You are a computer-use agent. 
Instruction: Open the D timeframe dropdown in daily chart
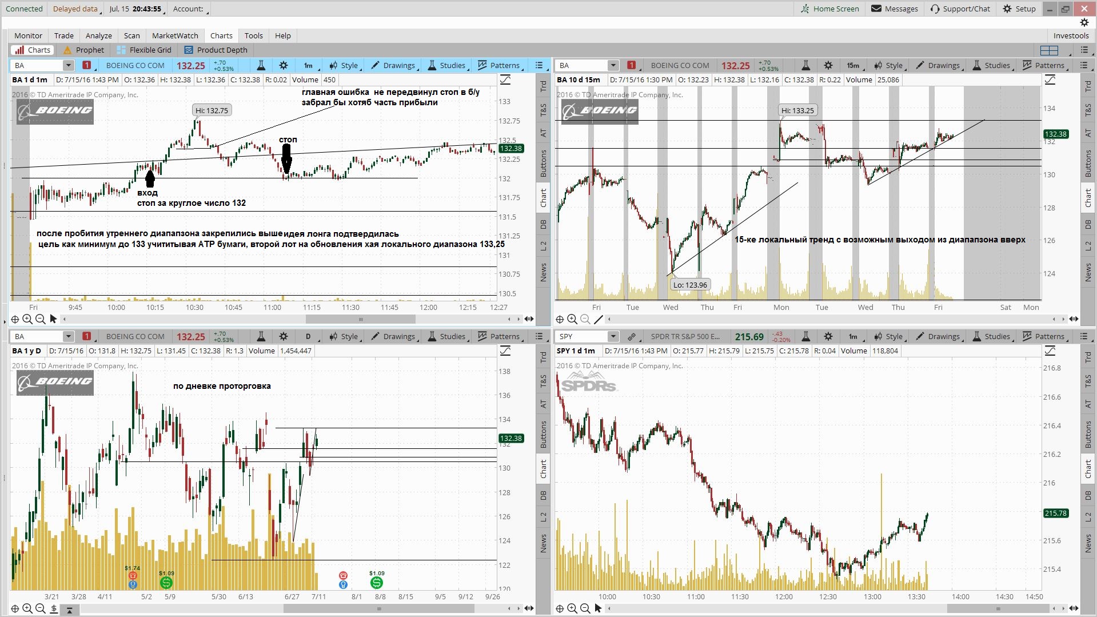click(309, 336)
